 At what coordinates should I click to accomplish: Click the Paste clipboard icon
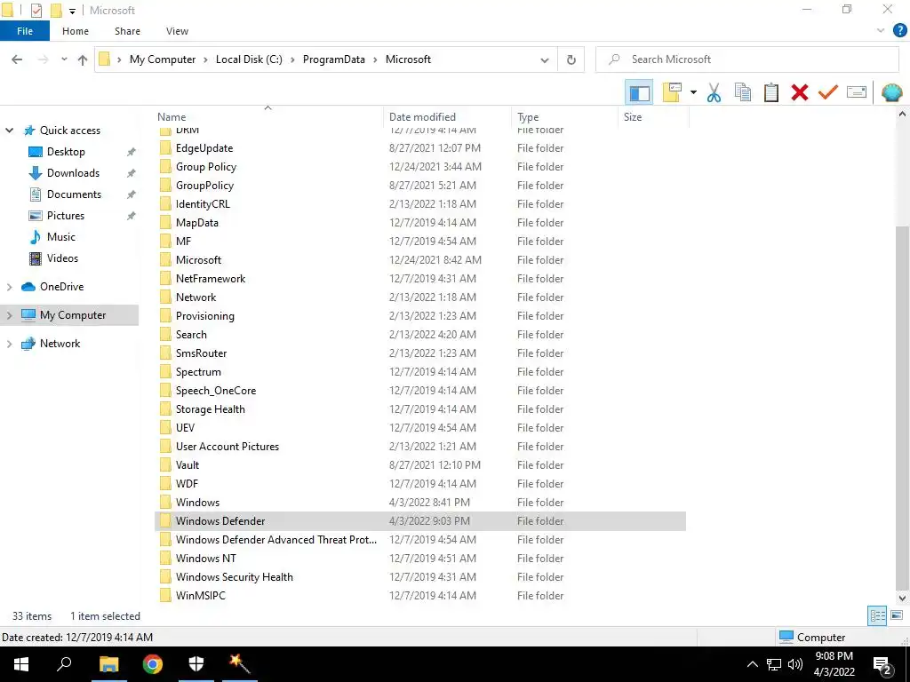point(770,92)
